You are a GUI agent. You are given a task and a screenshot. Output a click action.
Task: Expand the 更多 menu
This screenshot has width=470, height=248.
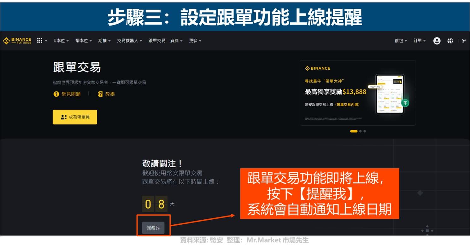point(195,41)
